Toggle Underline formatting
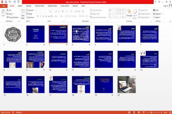 [x=43, y=16]
